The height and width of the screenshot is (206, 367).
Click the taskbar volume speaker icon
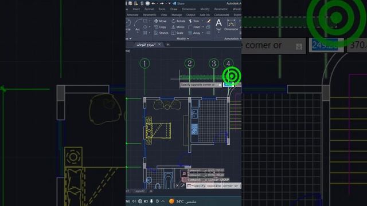(134, 201)
